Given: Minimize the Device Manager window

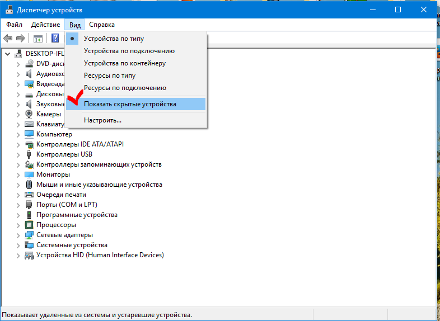Looking at the screenshot, I should (373, 10).
